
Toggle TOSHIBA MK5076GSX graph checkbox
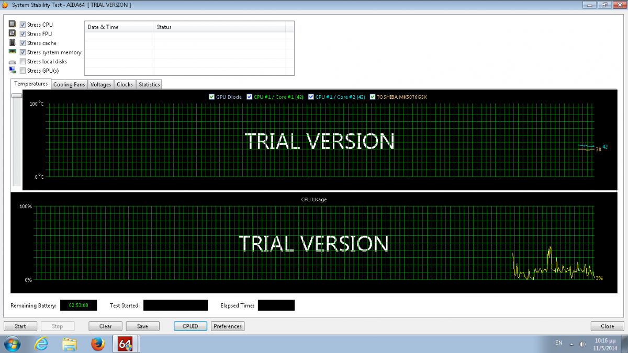[x=373, y=97]
